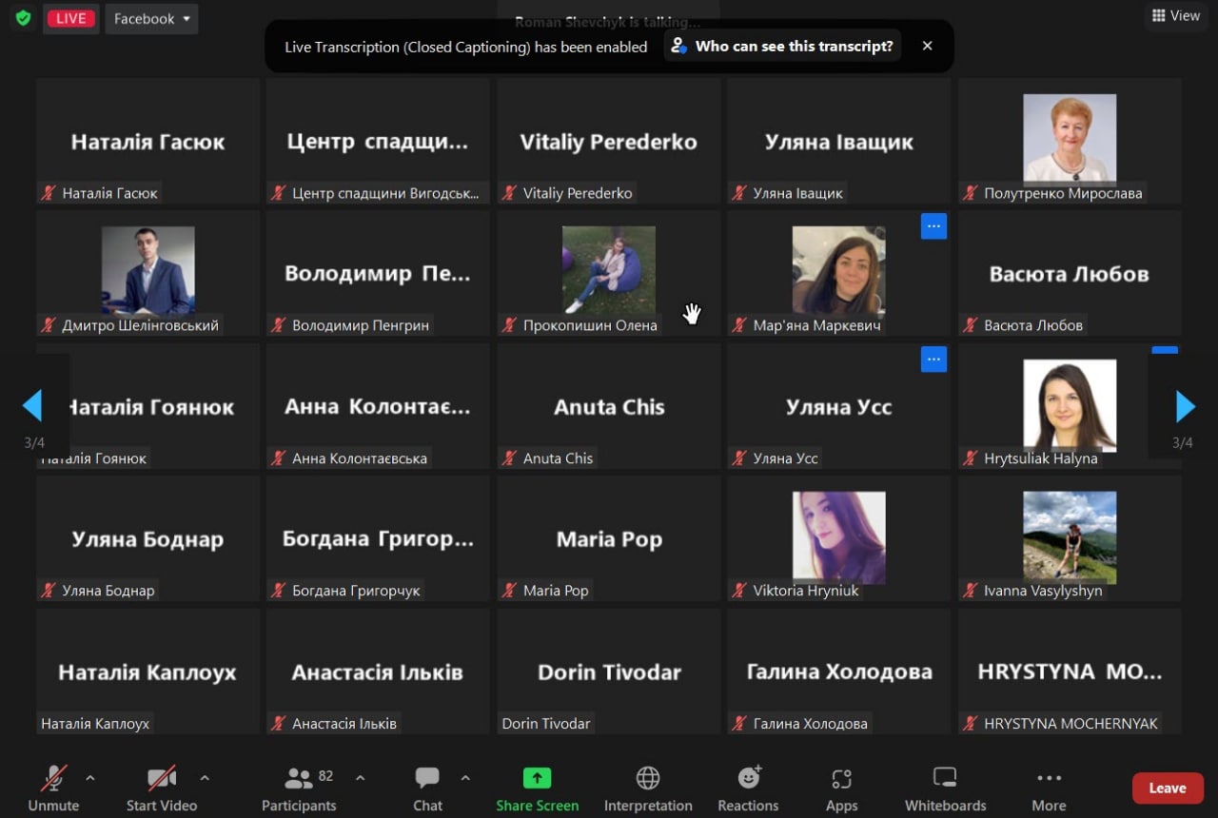Open the Facebook live stream dropdown
The height and width of the screenshot is (818, 1218).
(x=151, y=19)
